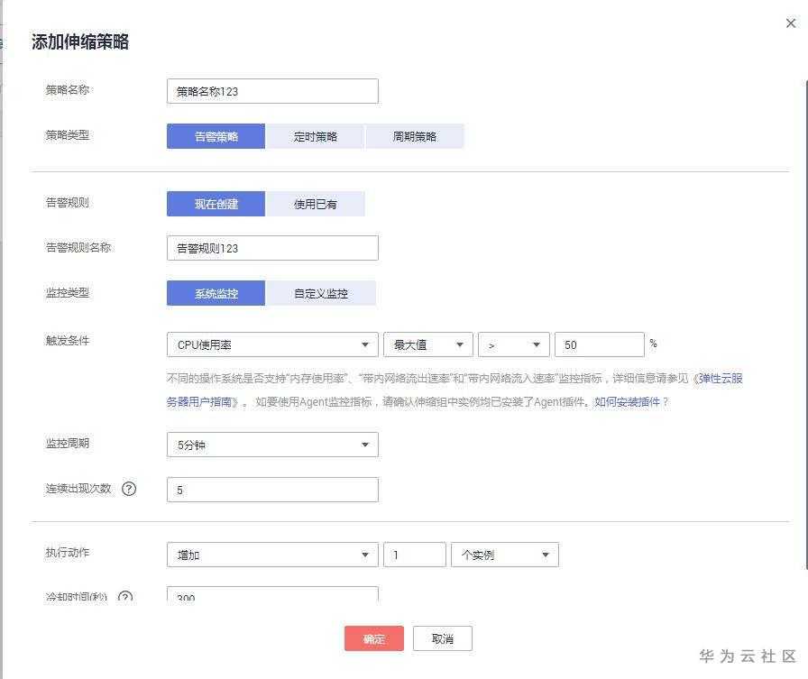Select 自定义监控 monitoring type
Viewport: 808px width, 679px height.
[x=320, y=294]
